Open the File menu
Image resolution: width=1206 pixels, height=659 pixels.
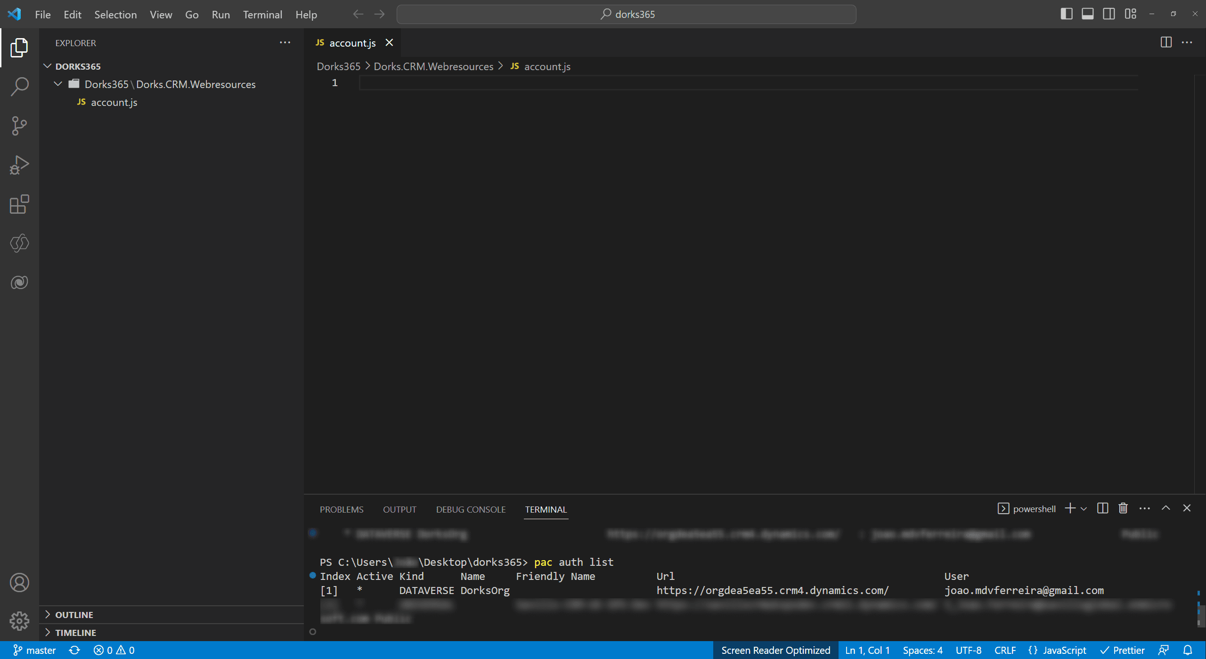coord(43,15)
